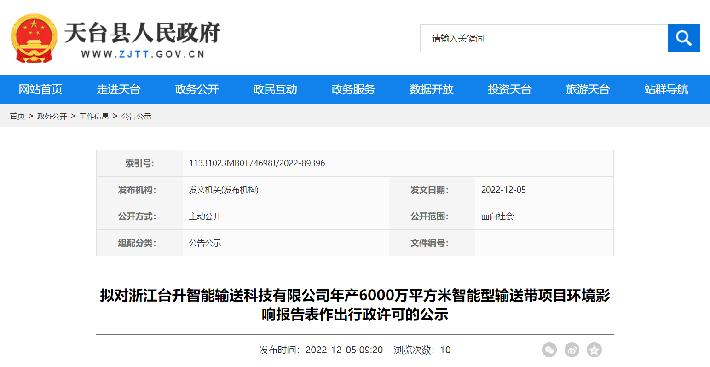Go to 政务公开 in the breadcrumb
Screen dimensions: 710x367
click(52, 116)
